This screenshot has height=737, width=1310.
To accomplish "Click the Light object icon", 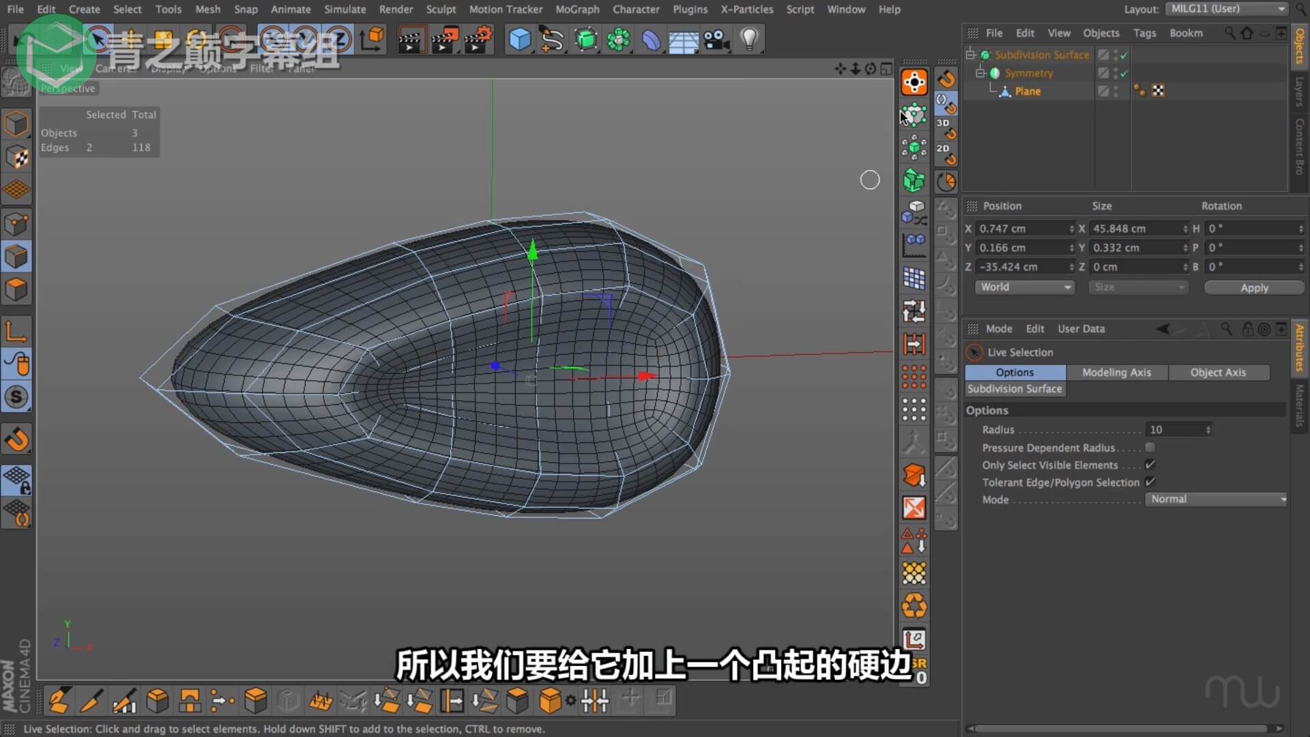I will pos(749,40).
